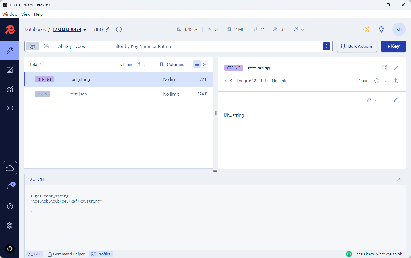Toggle full screen for key details
Image resolution: width=411 pixels, height=258 pixels.
coord(384,68)
